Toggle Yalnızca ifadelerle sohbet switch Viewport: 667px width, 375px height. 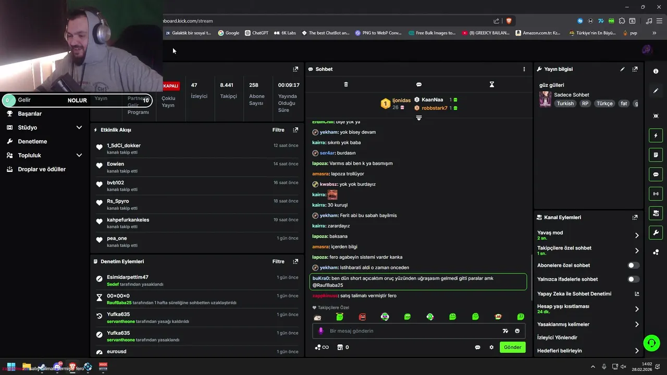tap(633, 279)
